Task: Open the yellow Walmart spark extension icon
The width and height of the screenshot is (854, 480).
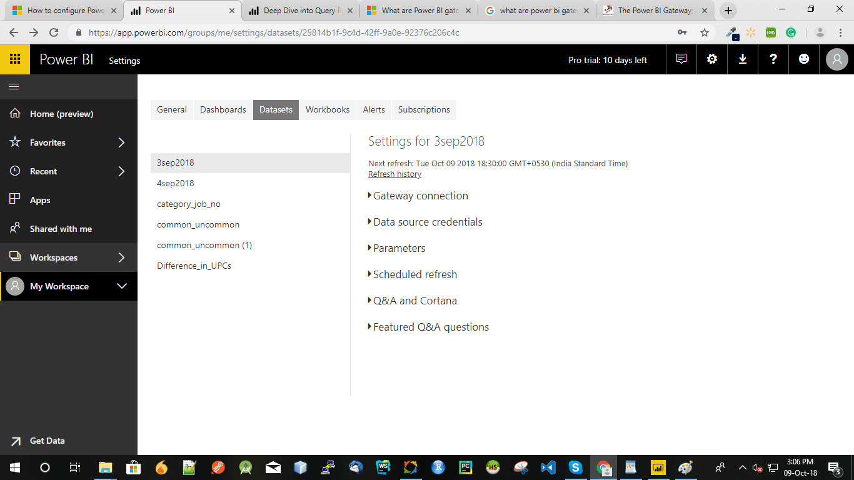Action: pos(751,32)
